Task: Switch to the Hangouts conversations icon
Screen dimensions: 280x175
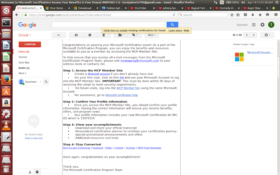Action: (37, 172)
